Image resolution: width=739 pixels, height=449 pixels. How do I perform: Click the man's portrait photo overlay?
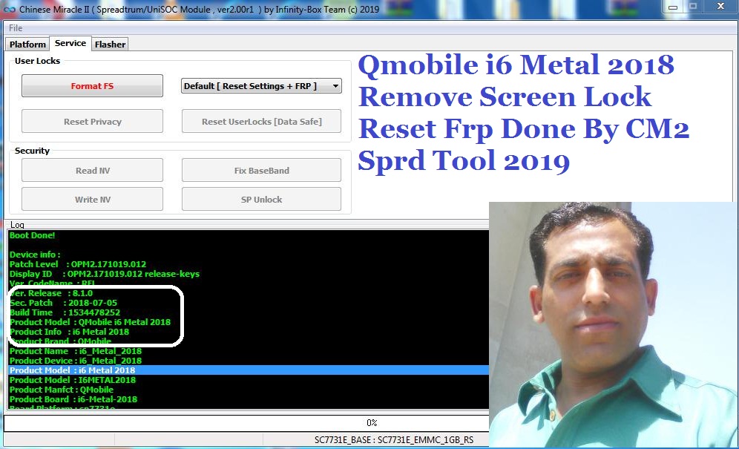click(x=614, y=324)
